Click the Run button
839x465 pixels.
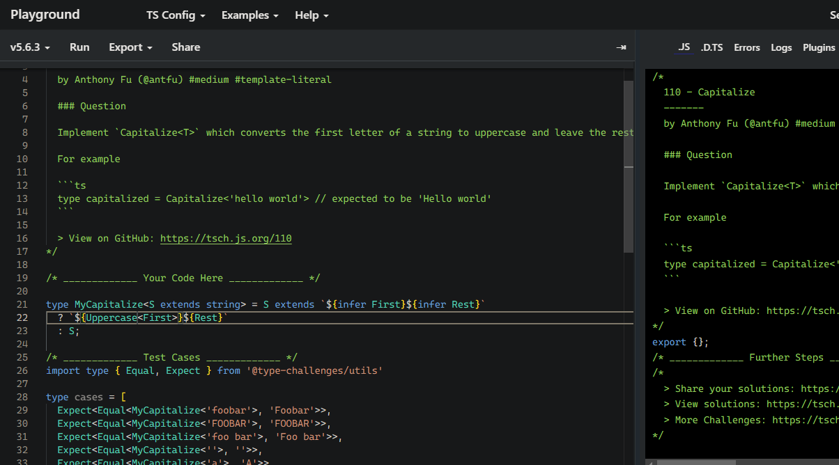point(79,47)
